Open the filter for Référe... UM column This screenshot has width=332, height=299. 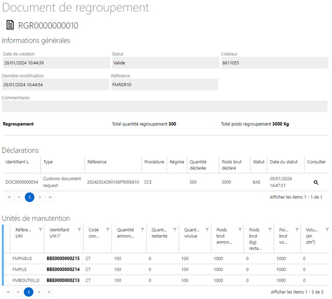[40, 229]
